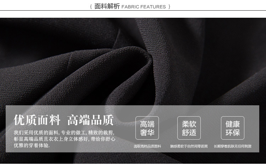The height and width of the screenshot is (168, 266).
Task: Click the 高端品质 headline text
Action: coord(90,120)
